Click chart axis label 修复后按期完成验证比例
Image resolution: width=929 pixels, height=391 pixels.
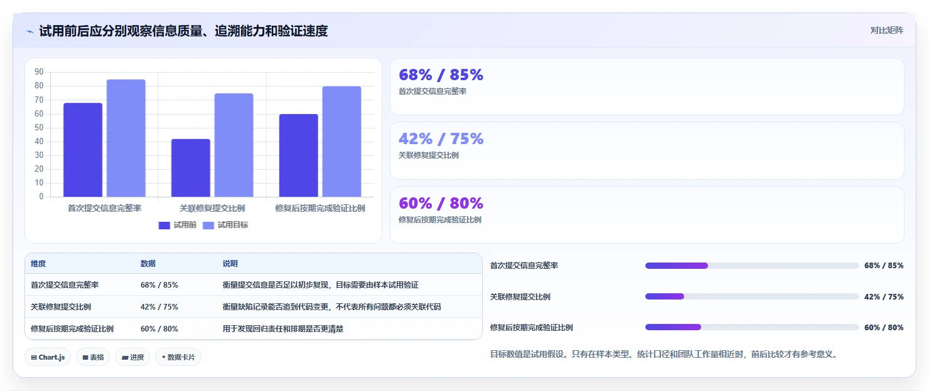click(x=320, y=208)
